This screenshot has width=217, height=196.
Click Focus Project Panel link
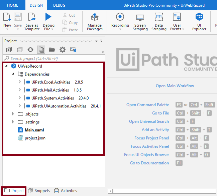(152, 138)
